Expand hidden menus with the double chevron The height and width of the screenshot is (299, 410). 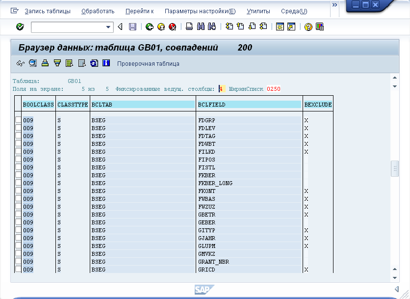[335, 5]
